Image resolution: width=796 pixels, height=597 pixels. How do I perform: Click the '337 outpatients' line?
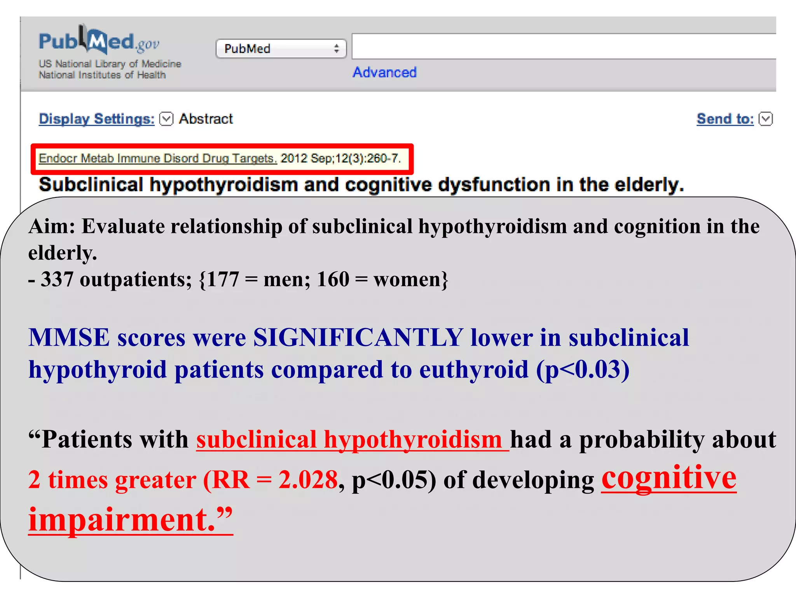(238, 279)
